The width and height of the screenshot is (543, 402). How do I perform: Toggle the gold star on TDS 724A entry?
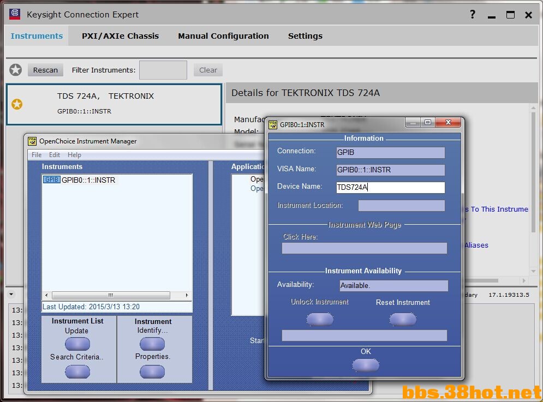(x=17, y=104)
